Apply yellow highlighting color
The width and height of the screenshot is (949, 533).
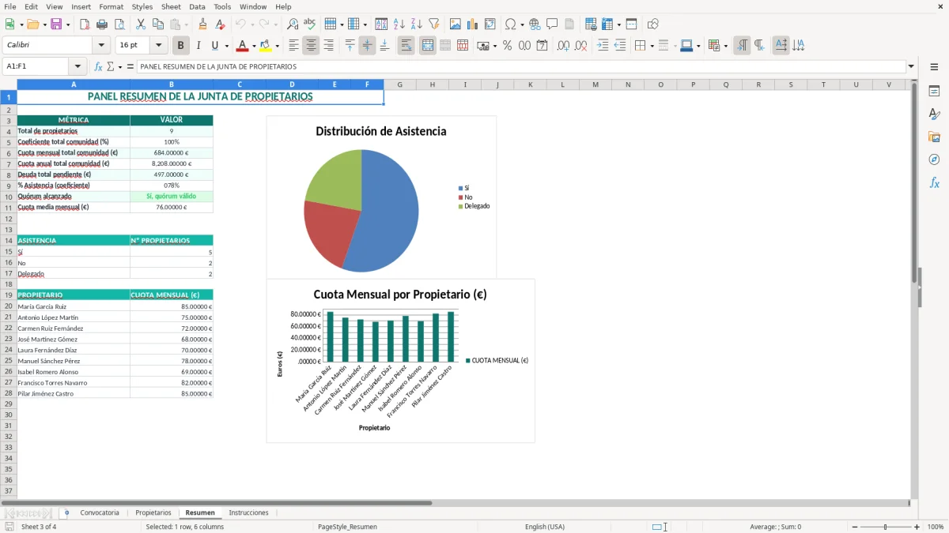click(266, 46)
